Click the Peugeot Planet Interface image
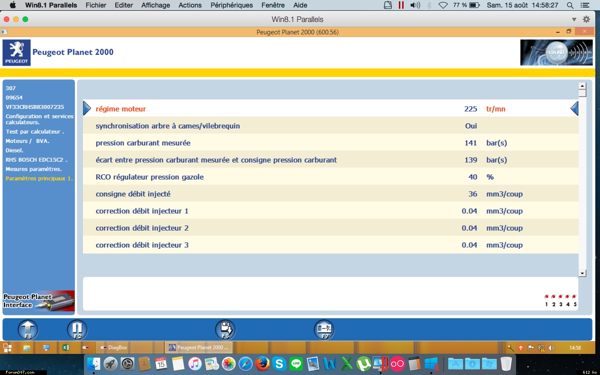Image resolution: width=600 pixels, height=375 pixels. [x=39, y=301]
